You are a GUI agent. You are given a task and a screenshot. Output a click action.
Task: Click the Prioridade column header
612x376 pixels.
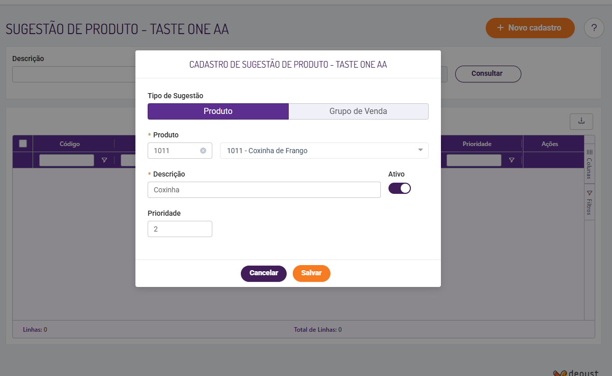[477, 144]
